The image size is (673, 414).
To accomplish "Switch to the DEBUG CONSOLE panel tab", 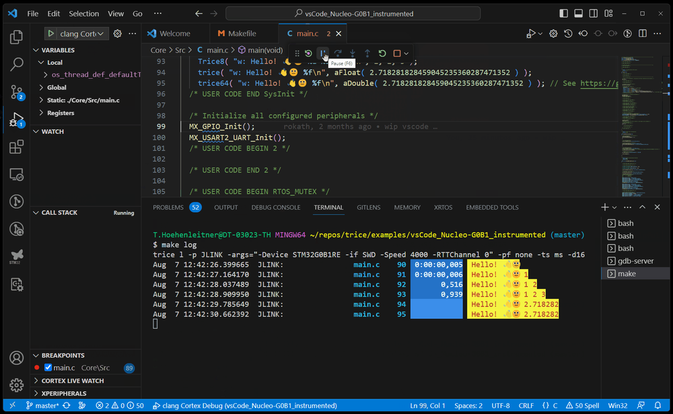I will (x=275, y=207).
